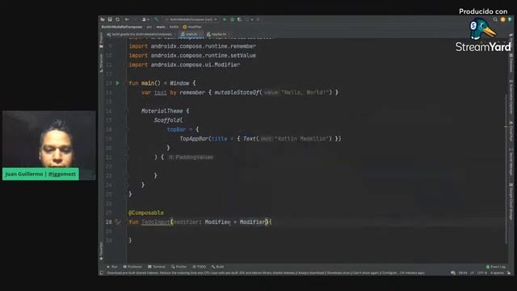
Task: Click the Open folder toolbar icon
Action: point(103,19)
